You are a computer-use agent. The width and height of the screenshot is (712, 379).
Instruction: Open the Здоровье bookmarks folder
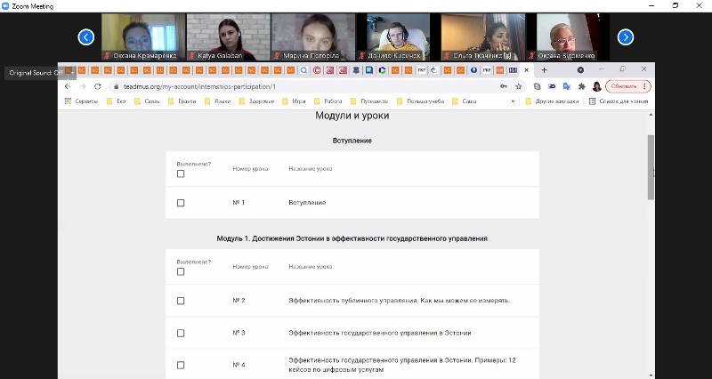pos(256,101)
